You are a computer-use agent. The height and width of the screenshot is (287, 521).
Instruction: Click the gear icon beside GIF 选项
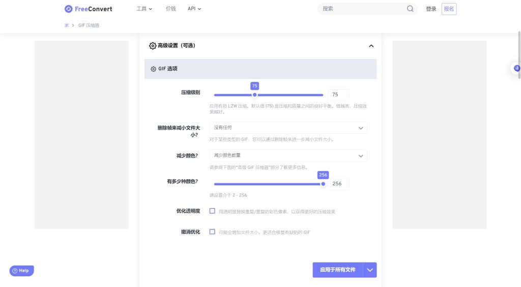point(153,69)
